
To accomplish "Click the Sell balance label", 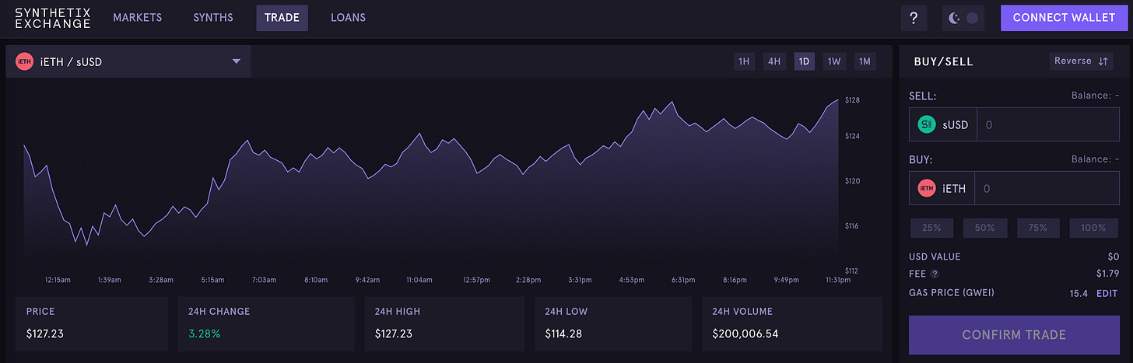I will pyautogui.click(x=1095, y=96).
